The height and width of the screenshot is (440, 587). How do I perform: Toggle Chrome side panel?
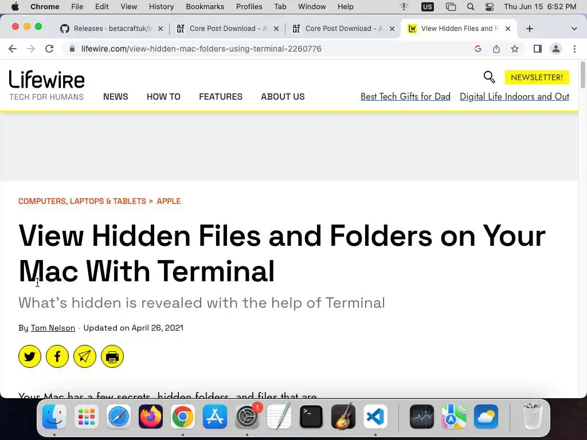pyautogui.click(x=538, y=49)
